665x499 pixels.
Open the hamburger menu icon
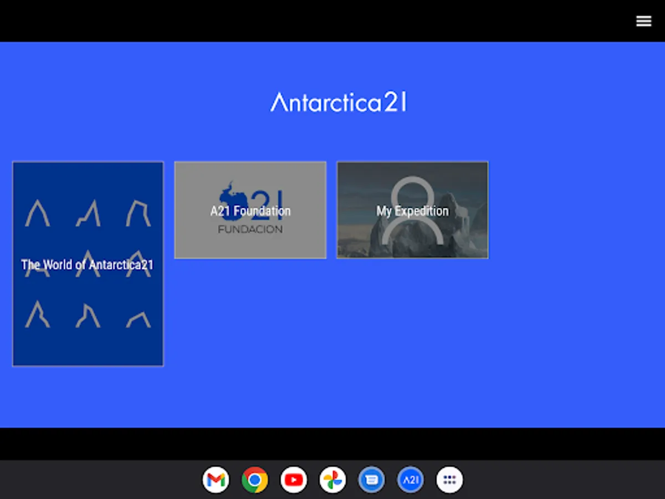pos(643,21)
